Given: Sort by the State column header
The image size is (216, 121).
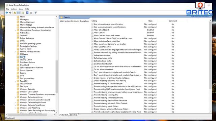Looking at the screenshot, I should tap(151, 21).
